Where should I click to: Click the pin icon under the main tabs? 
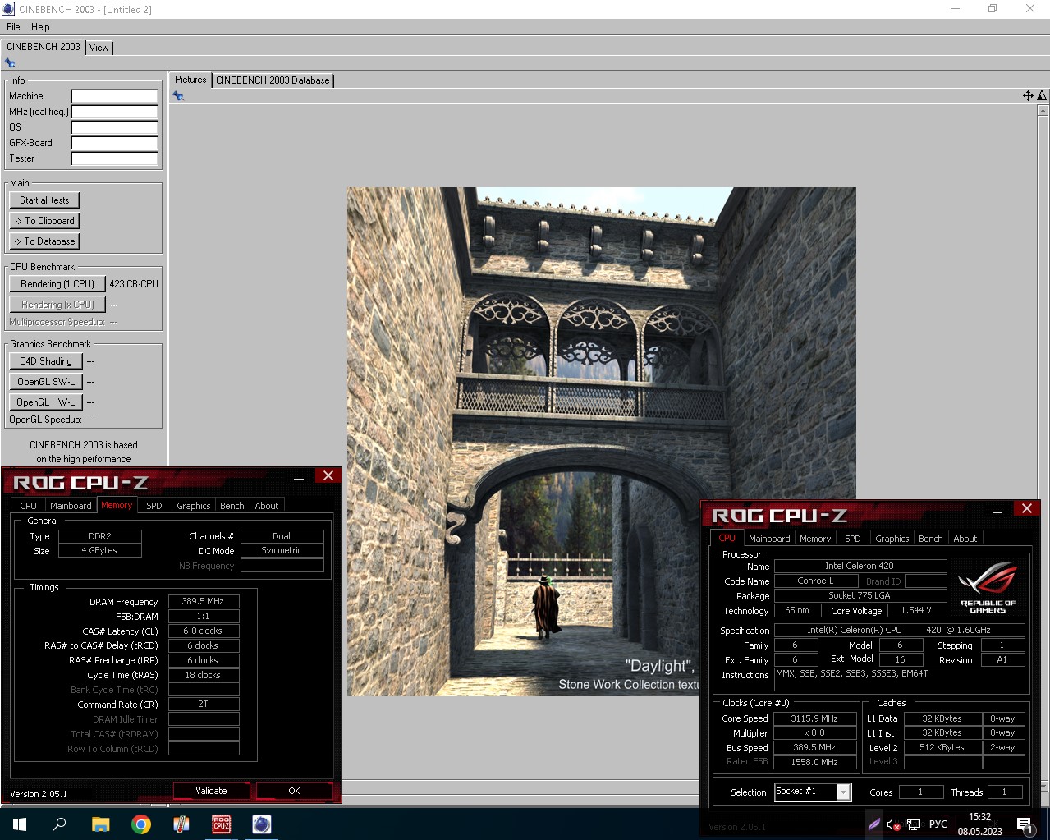[10, 63]
